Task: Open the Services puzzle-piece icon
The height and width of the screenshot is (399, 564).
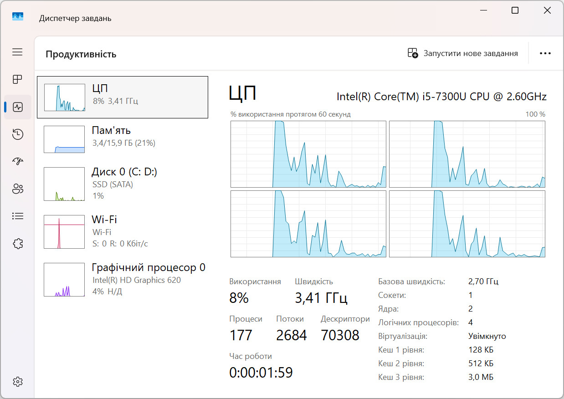Action: click(x=17, y=244)
